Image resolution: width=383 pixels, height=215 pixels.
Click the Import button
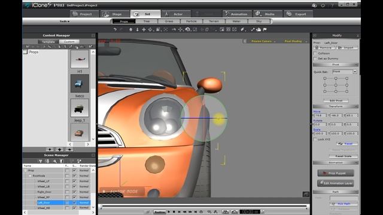(347, 48)
